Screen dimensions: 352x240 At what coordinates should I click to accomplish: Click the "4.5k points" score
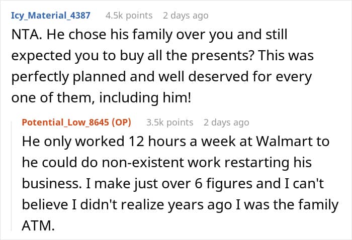tap(129, 16)
